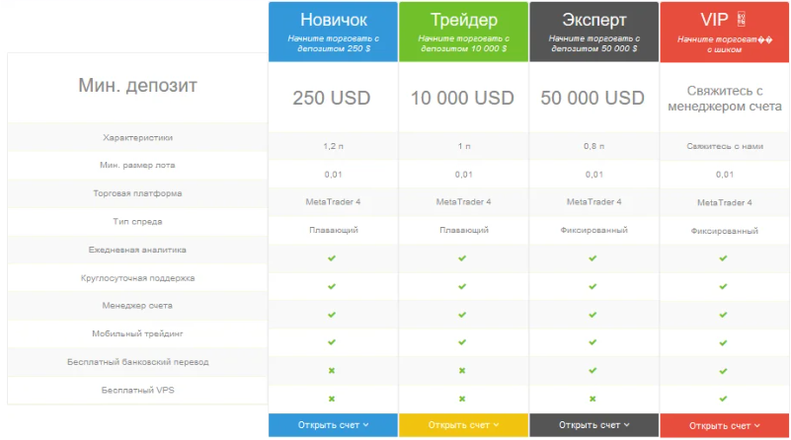
Task: Click the 250 USD deposit amount
Action: (x=333, y=98)
